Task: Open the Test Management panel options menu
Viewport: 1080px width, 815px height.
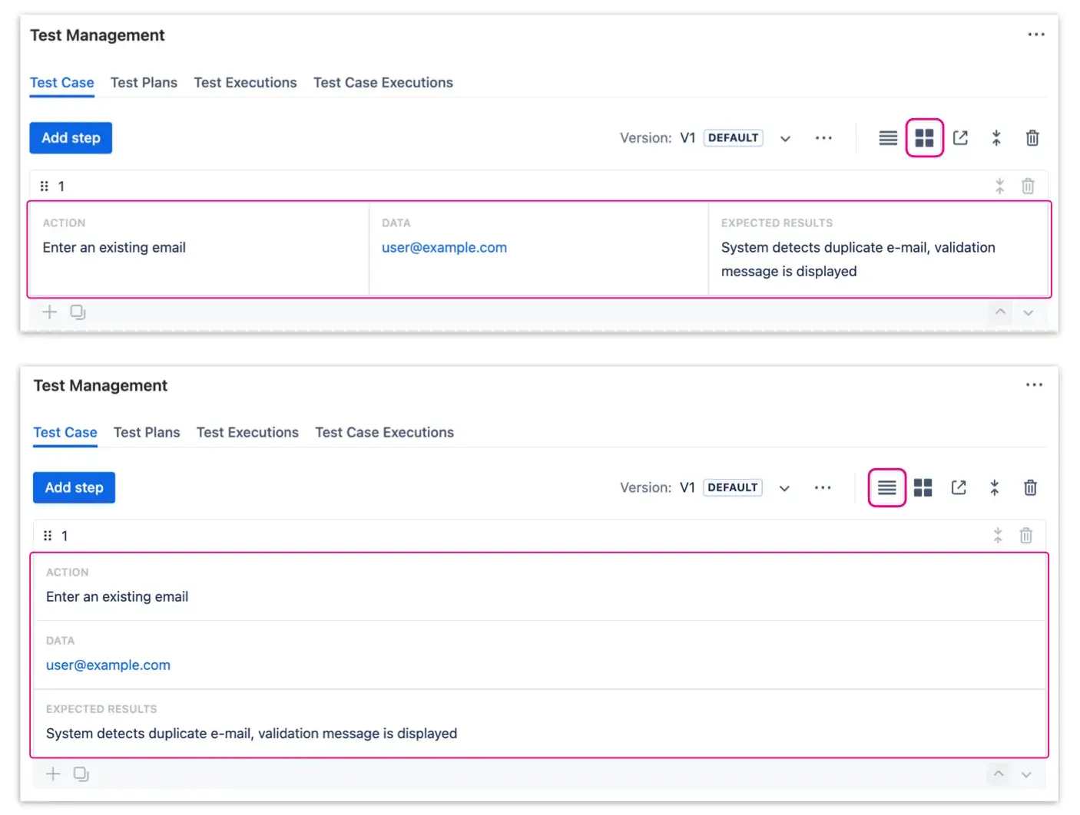Action: tap(1036, 34)
